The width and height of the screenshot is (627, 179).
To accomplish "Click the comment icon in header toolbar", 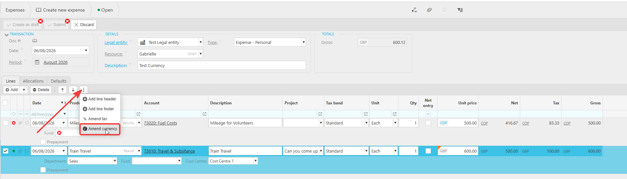I will [444, 10].
